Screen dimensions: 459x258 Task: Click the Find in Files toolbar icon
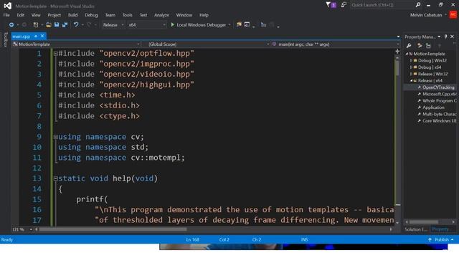[239, 25]
